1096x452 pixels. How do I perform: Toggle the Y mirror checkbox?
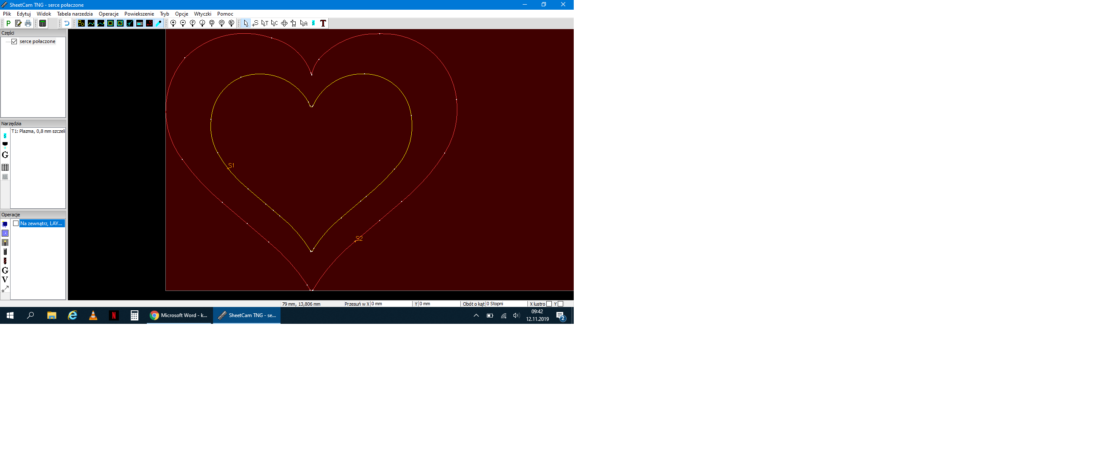coord(561,304)
